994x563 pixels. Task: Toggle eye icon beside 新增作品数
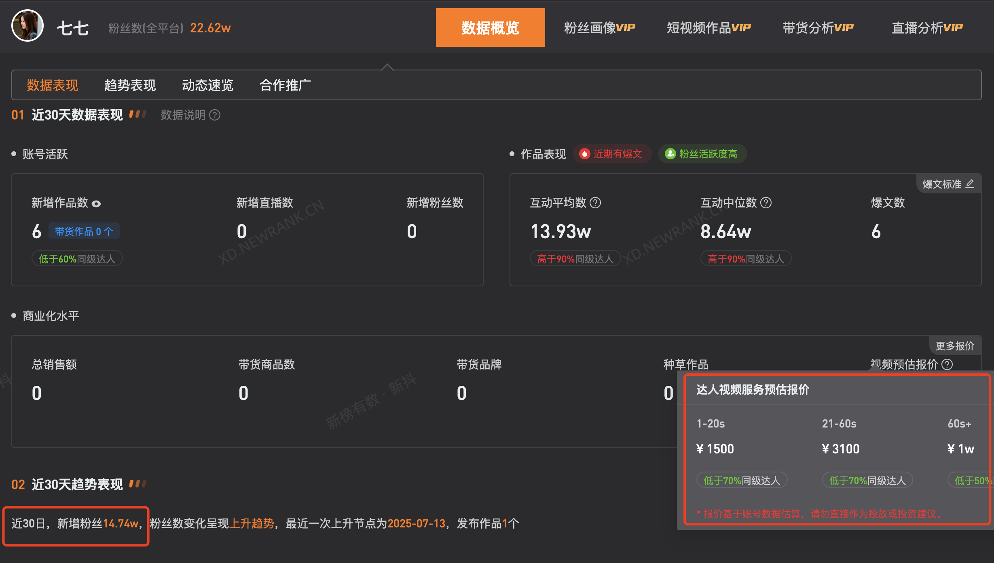[x=96, y=204]
